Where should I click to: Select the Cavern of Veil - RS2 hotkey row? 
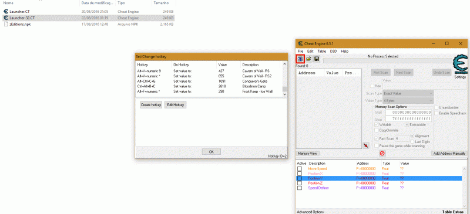(x=209, y=76)
